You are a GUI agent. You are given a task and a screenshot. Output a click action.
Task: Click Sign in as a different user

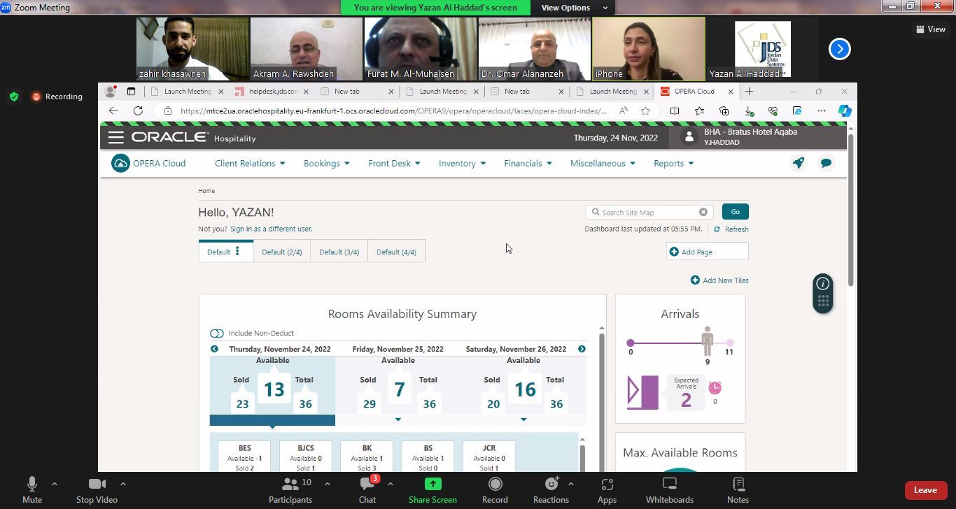271,229
